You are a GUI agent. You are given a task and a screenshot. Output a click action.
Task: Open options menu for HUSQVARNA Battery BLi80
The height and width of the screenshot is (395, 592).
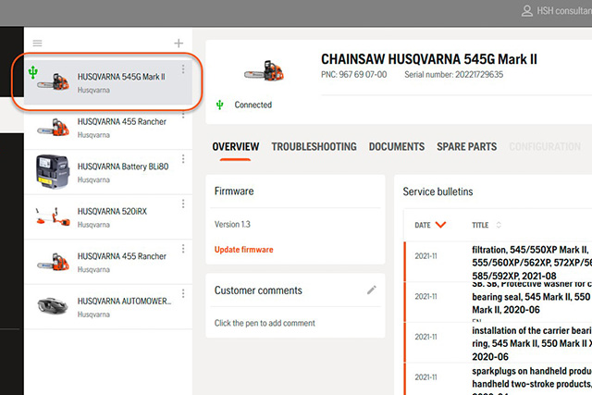click(183, 159)
